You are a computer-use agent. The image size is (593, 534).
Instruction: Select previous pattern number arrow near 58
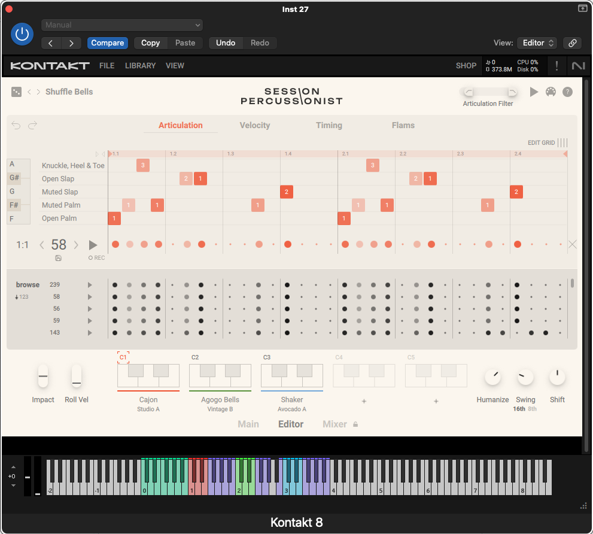pyautogui.click(x=42, y=245)
